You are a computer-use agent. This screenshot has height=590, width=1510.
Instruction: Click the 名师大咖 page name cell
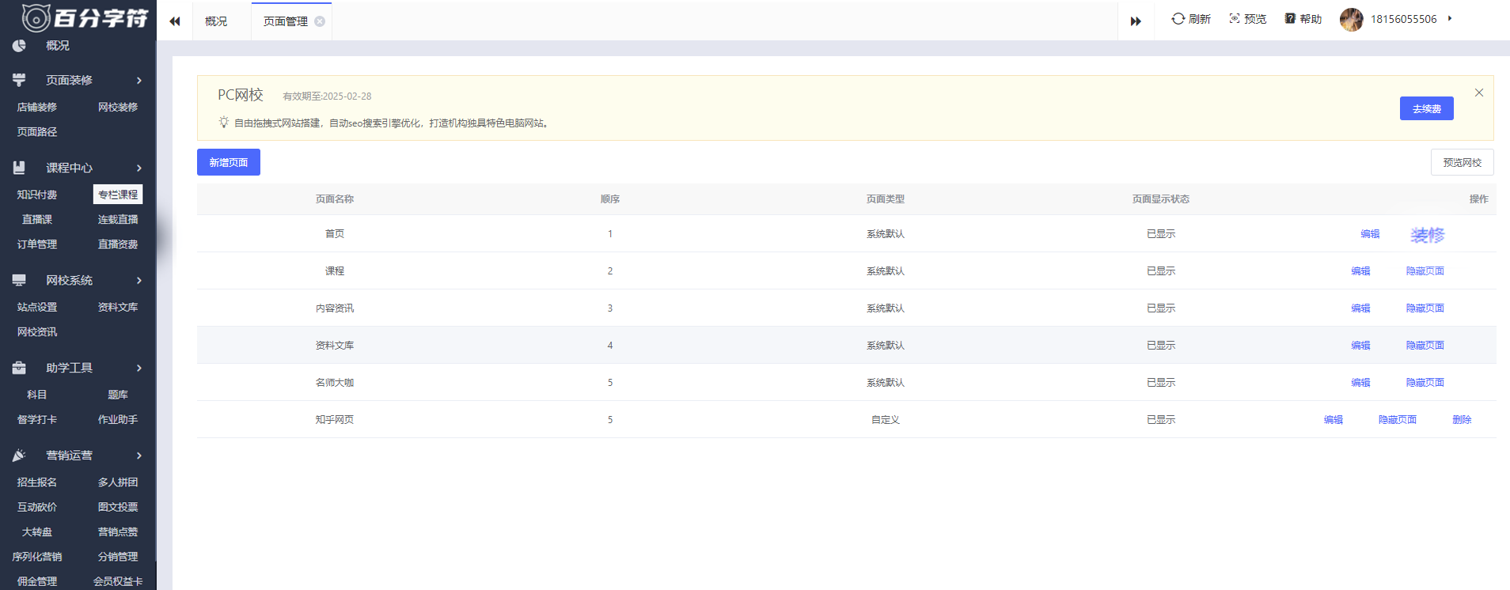tap(335, 383)
